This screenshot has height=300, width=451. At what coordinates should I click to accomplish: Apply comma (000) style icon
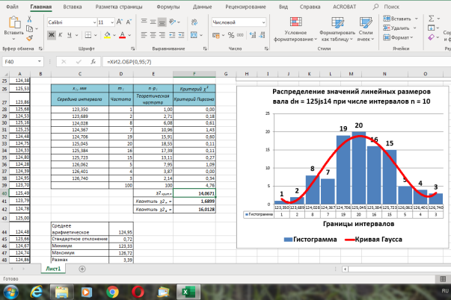point(240,35)
